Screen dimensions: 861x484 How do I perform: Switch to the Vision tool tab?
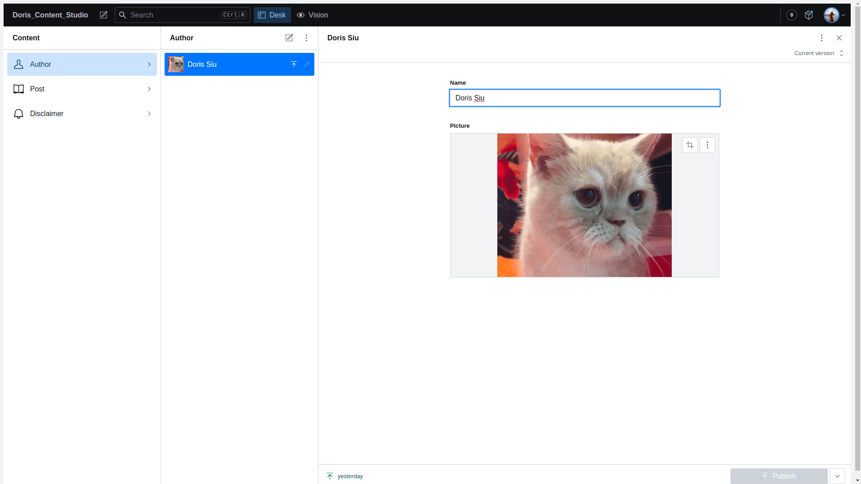(x=313, y=15)
